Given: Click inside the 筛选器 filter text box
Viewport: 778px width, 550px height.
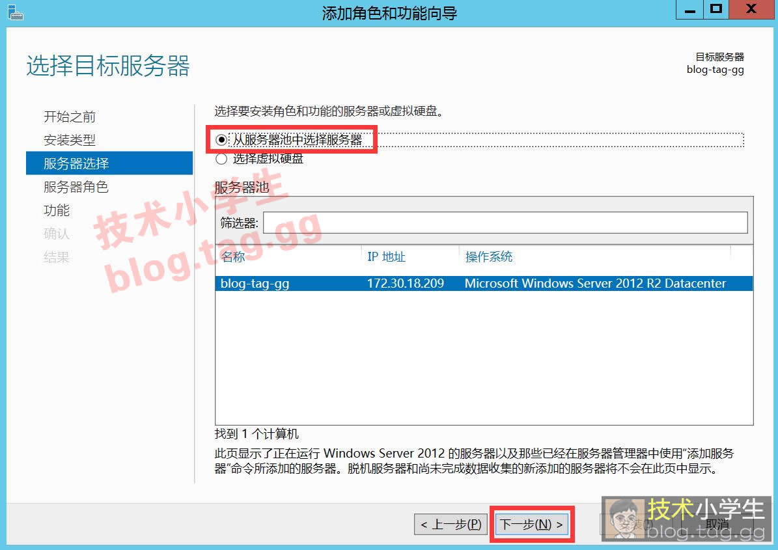Looking at the screenshot, I should (x=505, y=223).
